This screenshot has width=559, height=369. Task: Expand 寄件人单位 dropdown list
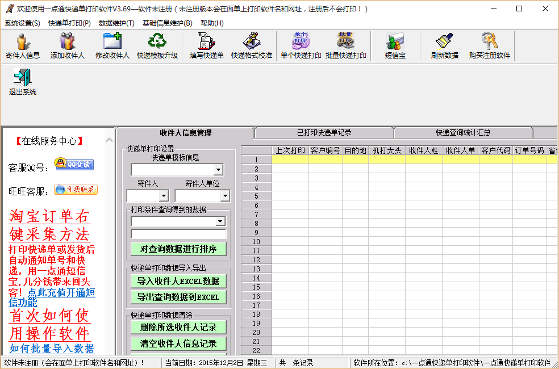point(224,196)
